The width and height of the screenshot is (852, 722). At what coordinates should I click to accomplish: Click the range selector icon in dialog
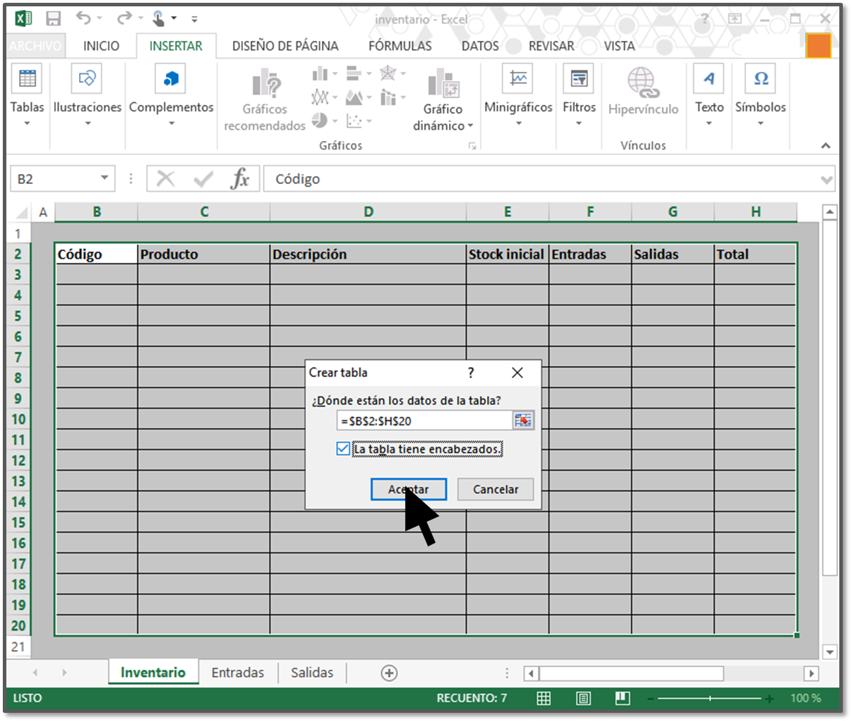coord(523,421)
